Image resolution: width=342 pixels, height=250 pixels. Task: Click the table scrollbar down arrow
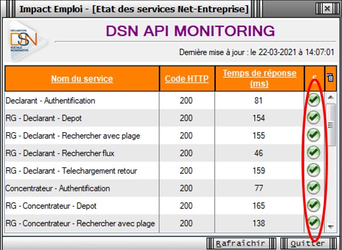(x=331, y=227)
